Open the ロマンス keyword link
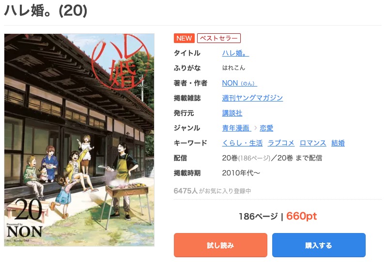The width and height of the screenshot is (387, 262). point(313,143)
